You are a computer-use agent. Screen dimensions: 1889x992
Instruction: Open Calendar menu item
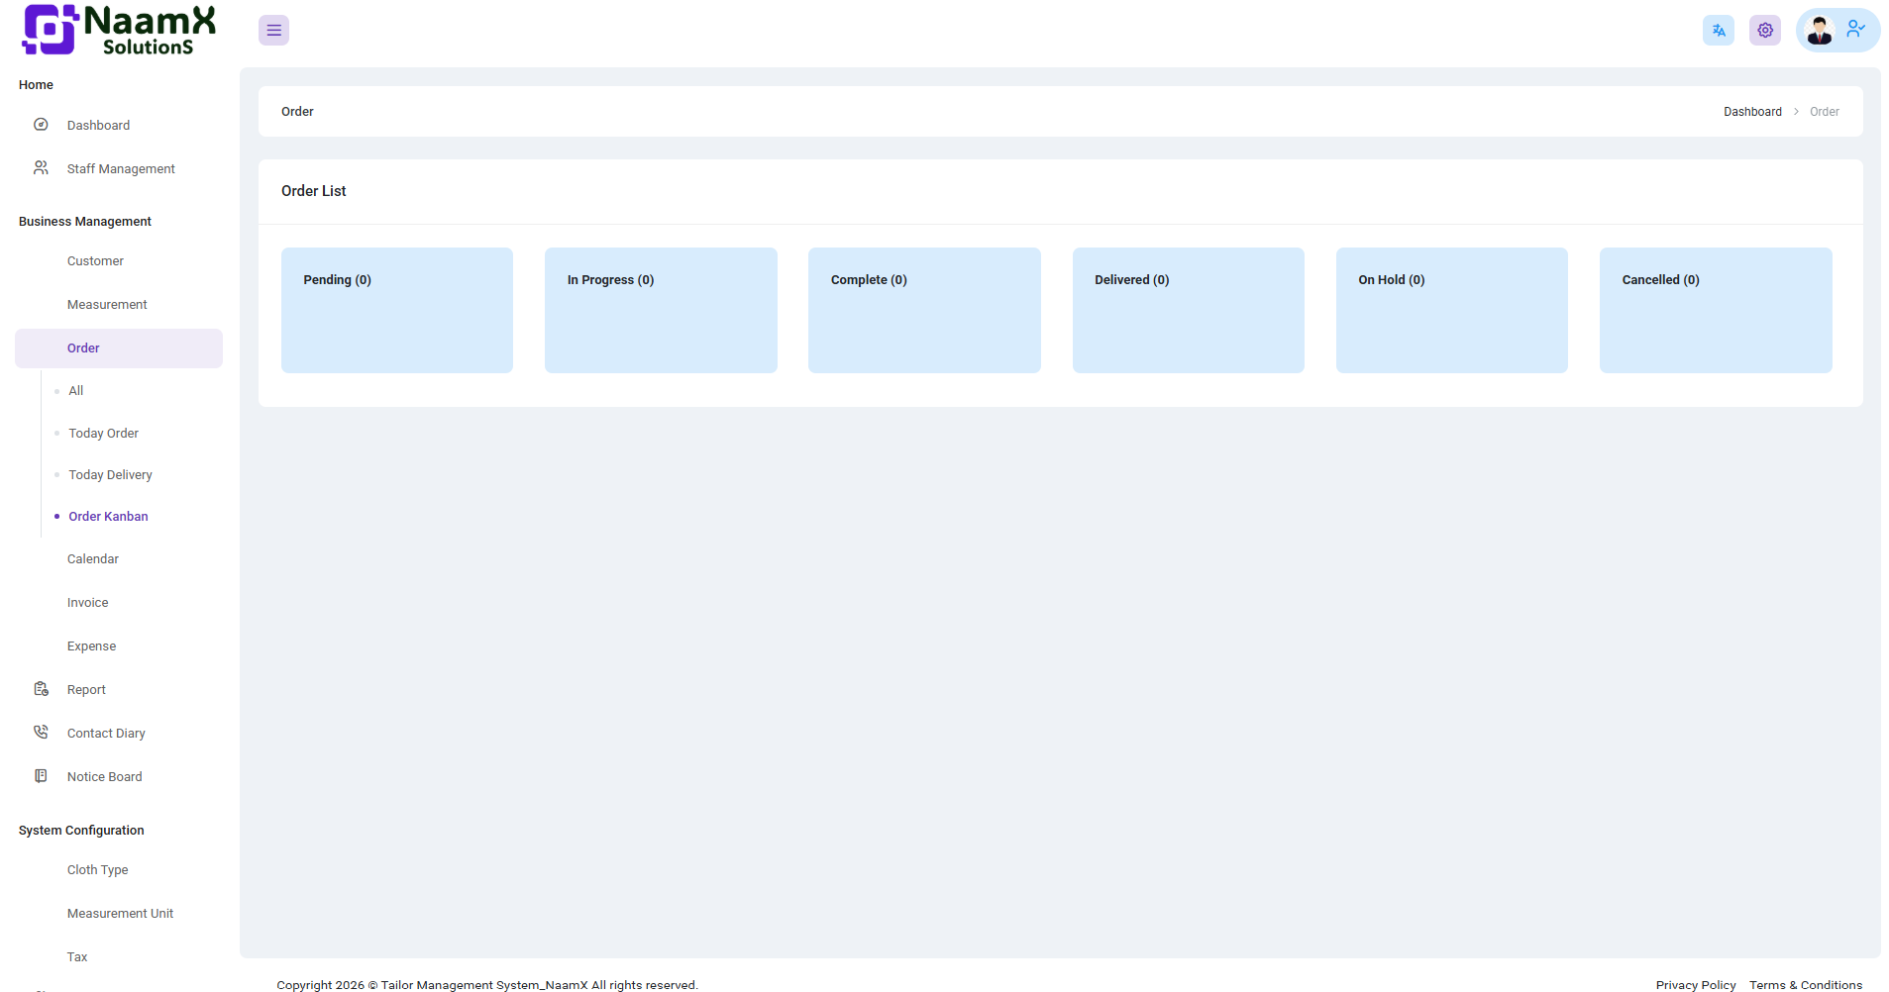[119, 559]
